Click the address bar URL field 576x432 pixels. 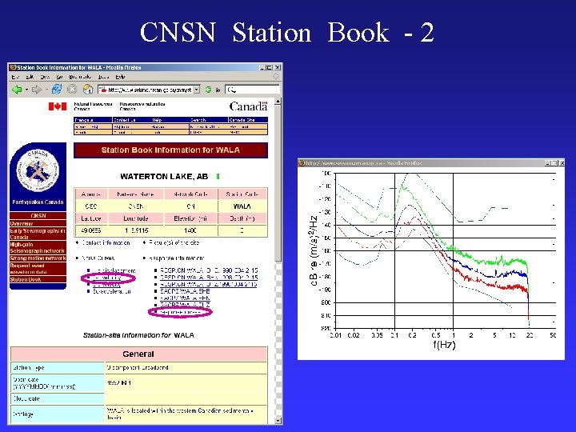147,90
